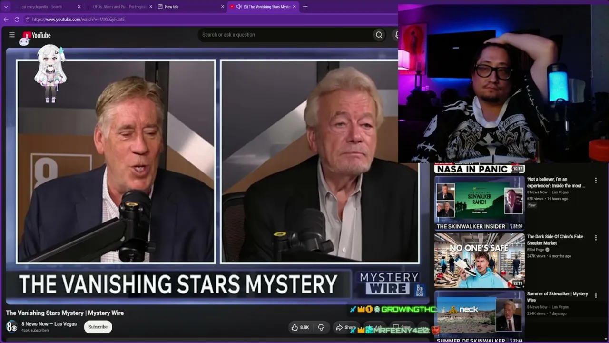Open more options for 'Summer of Skinwalker' video
609x343 pixels.
596,295
